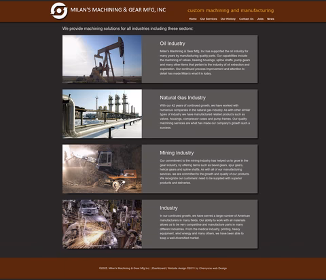
Task: Click the Milan's Machining & Gear Mfg title text
Action: tap(118, 10)
